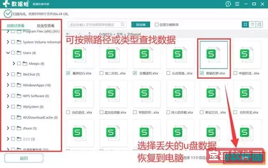Uncheck the highlighted file's checkbox
268x168 pixels.
(202, 73)
